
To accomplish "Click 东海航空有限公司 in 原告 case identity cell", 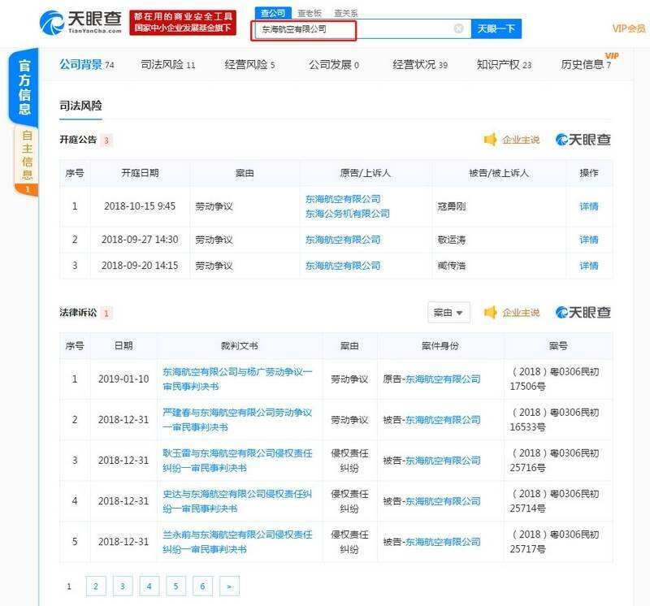I will point(443,379).
